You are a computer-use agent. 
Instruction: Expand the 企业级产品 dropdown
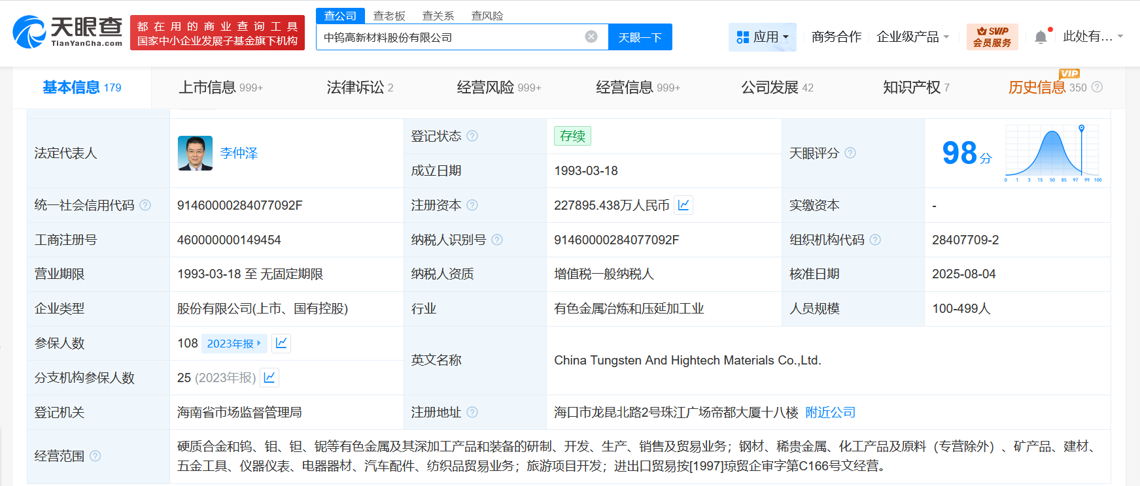pyautogui.click(x=912, y=37)
